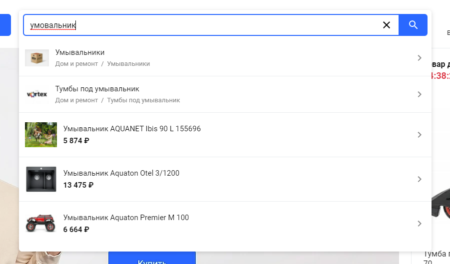This screenshot has height=264, width=450.
Task: Select Умывальник AQUANET Ibis 90 L 155696
Action: tap(225, 135)
